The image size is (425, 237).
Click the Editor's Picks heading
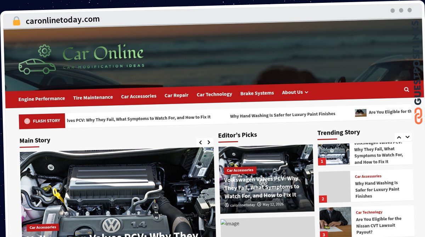pos(238,135)
